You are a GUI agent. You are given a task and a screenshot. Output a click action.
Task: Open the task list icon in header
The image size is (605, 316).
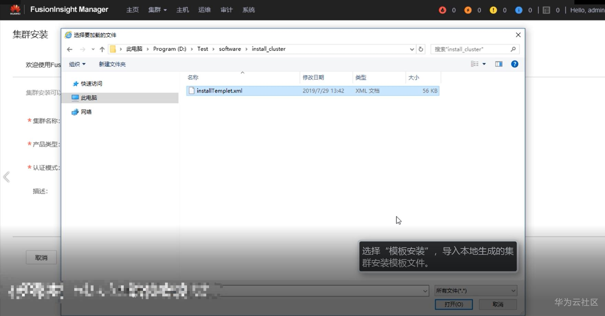[x=546, y=10]
